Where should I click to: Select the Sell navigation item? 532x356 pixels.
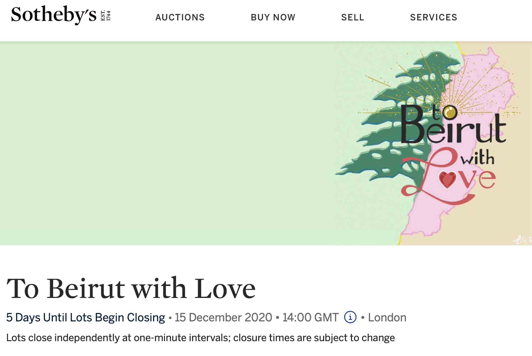[x=353, y=17]
